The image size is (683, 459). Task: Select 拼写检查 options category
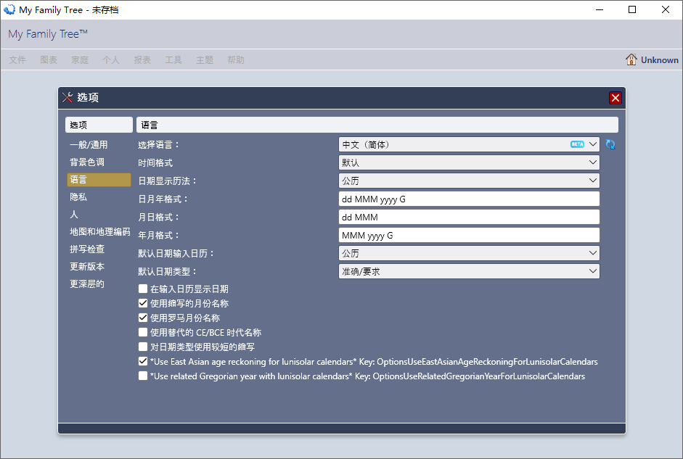click(99, 249)
